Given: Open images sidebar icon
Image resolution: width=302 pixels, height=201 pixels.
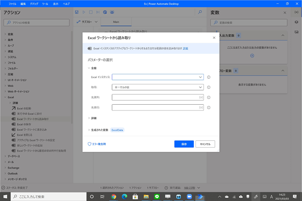Looking at the screenshot, I should tap(297, 32).
